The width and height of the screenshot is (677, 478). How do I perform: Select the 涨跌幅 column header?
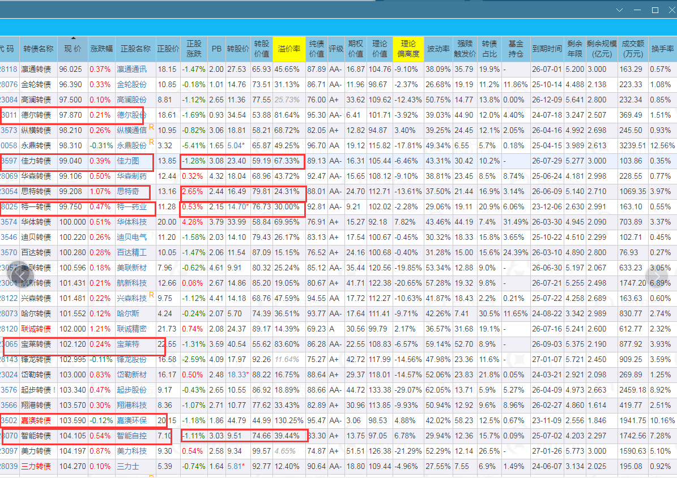(102, 49)
